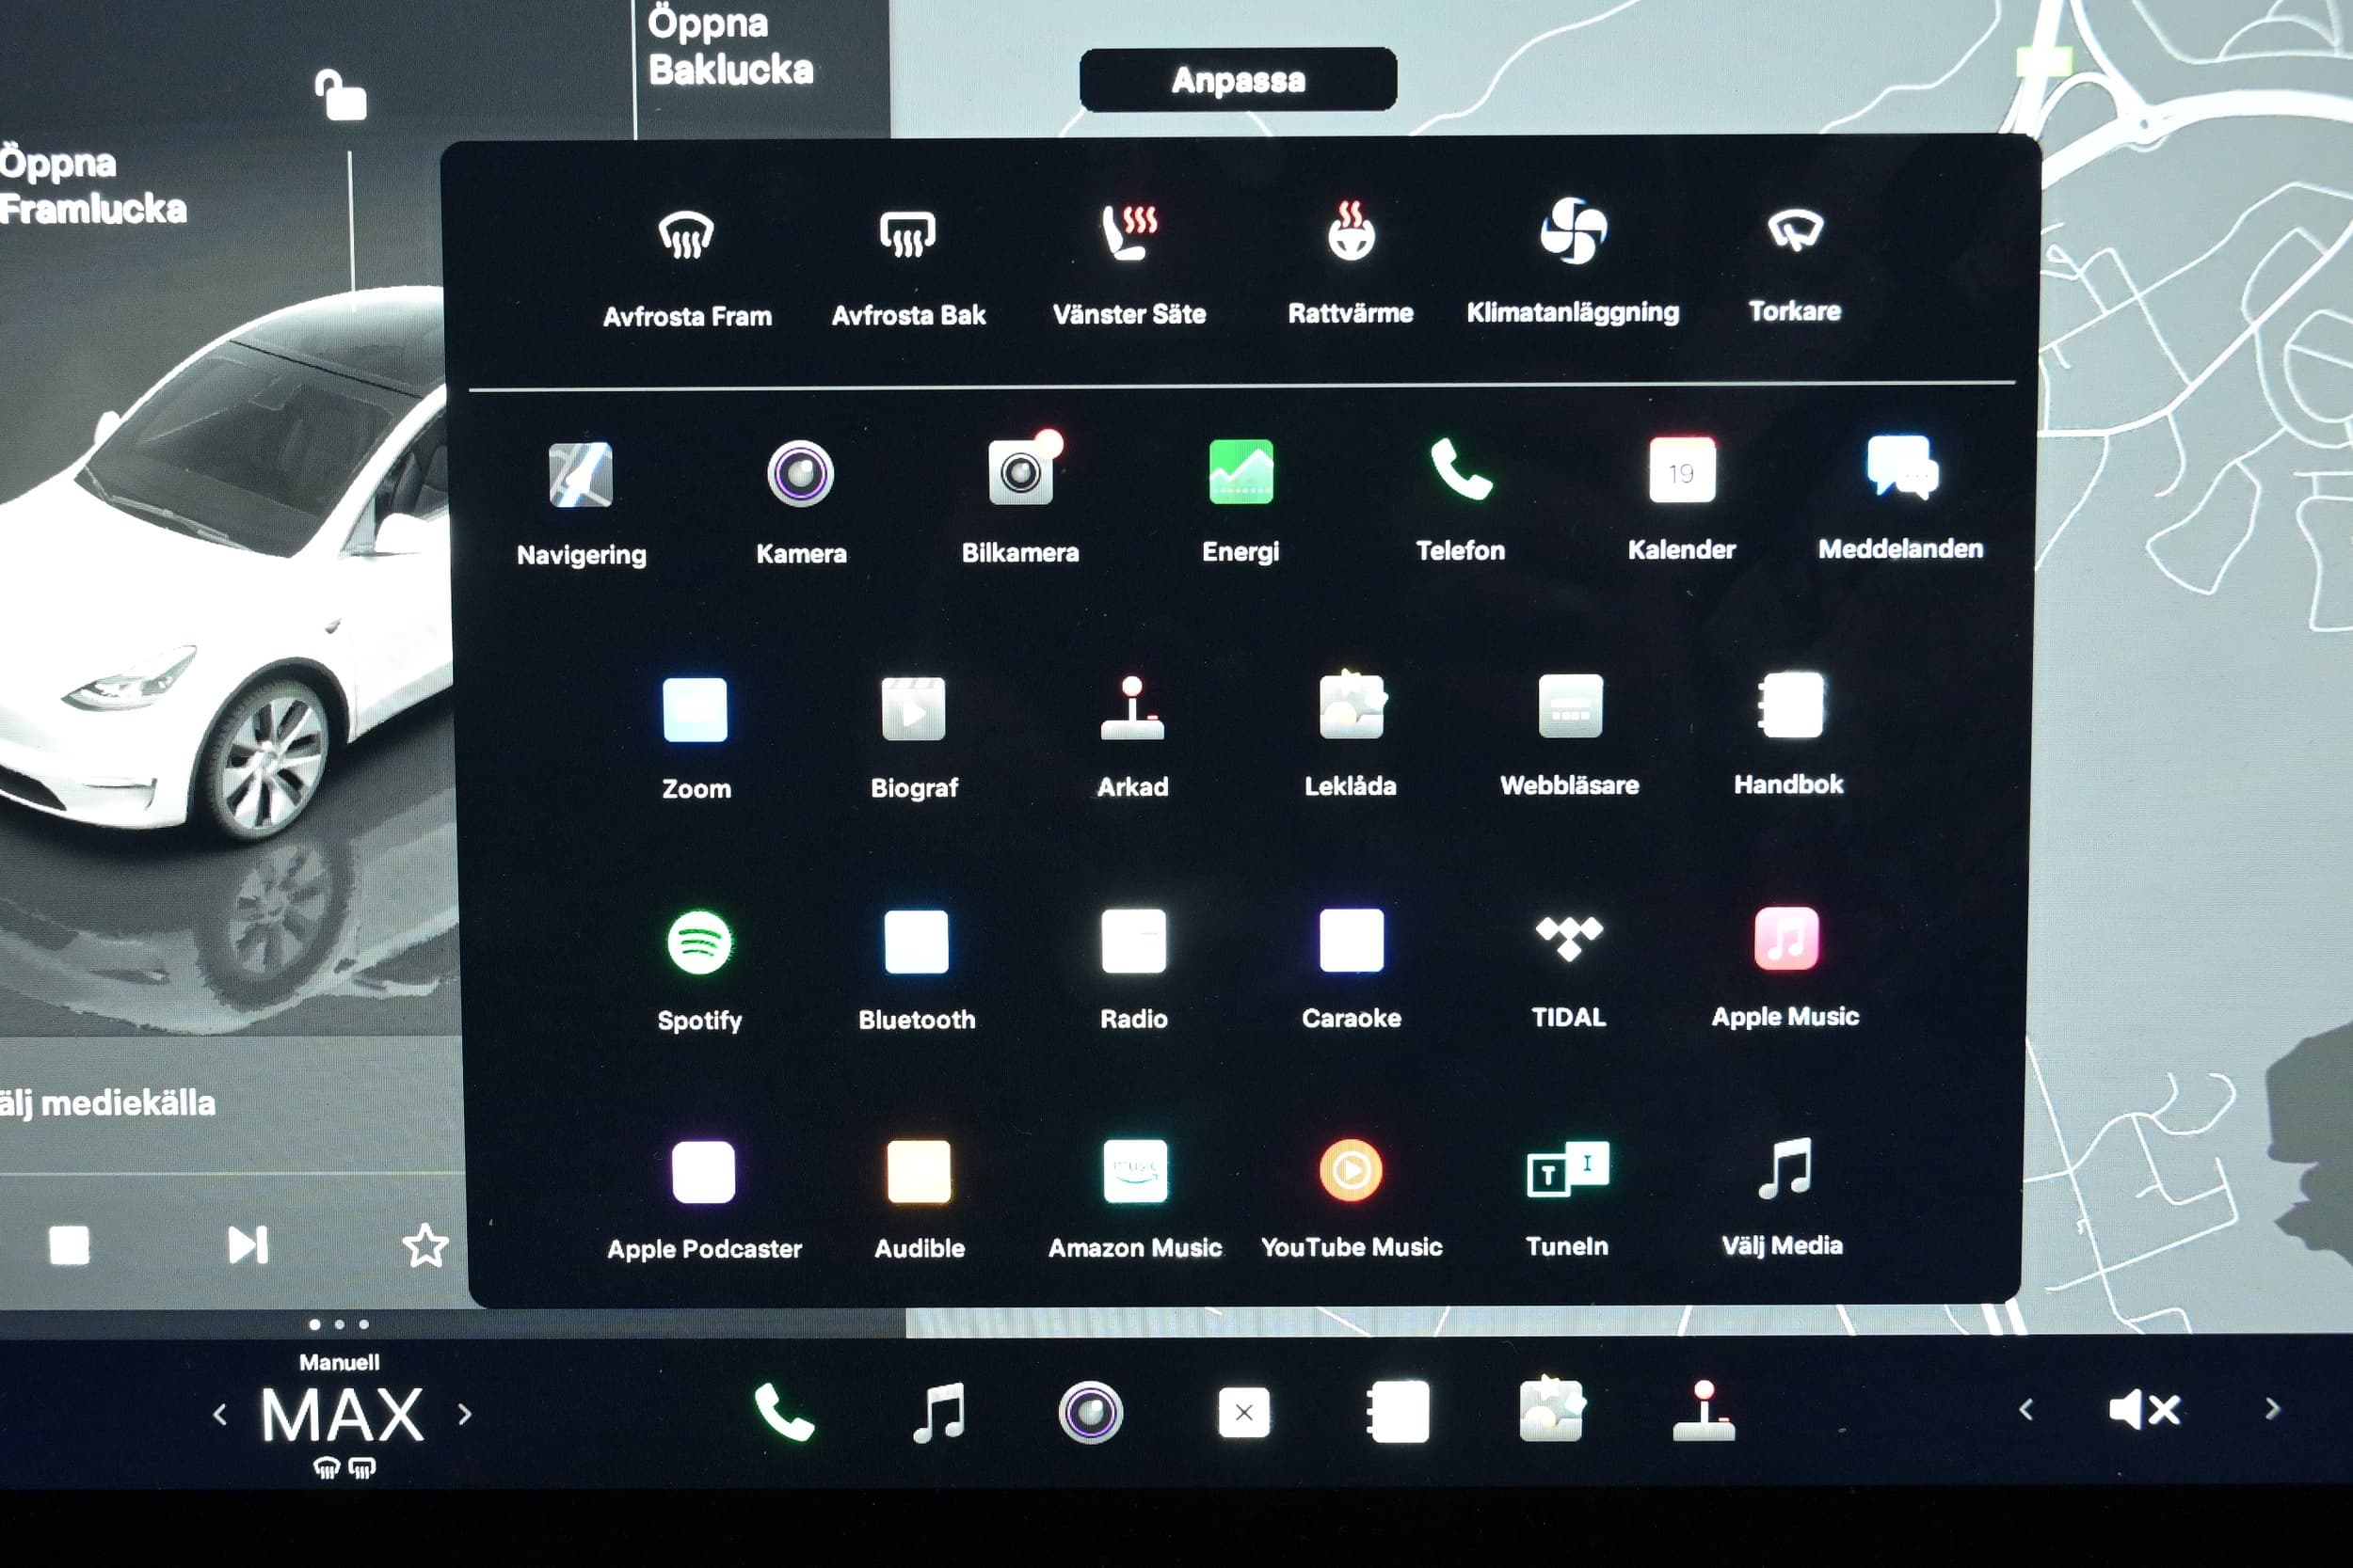Open Apple Podcaster

click(704, 1200)
